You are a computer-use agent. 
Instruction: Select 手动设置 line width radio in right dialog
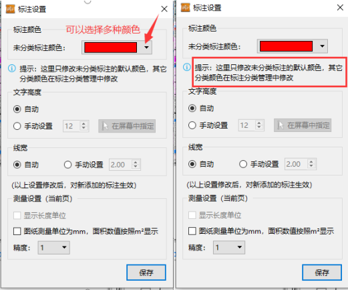(243, 164)
